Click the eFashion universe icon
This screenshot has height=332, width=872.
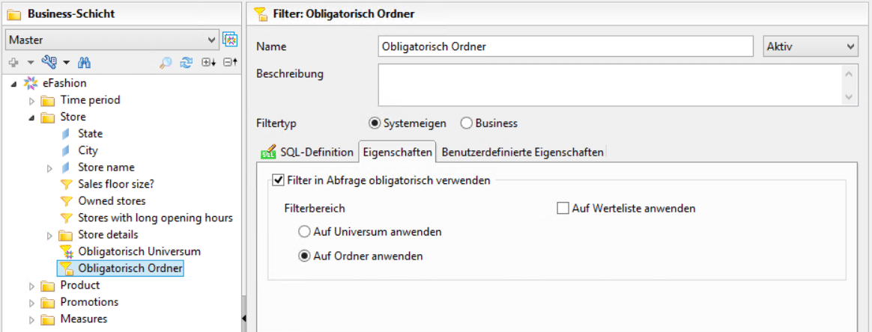tap(31, 83)
